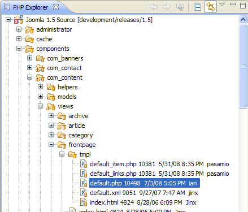The height and width of the screenshot is (212, 248).
Task: Click the Joomla 1.5 Source project icon
Action: [x=19, y=20]
